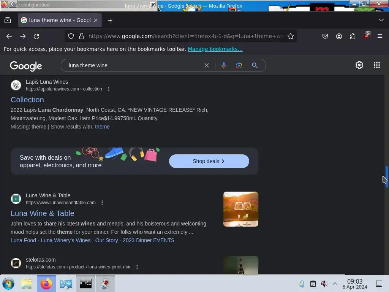Switch to Firefox in the taskbar
This screenshot has width=389, height=292.
tap(46, 284)
